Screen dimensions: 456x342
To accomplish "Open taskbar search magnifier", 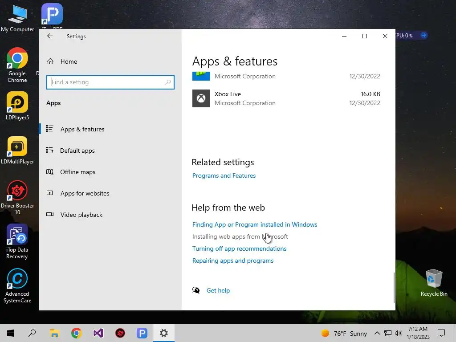I will click(x=32, y=333).
